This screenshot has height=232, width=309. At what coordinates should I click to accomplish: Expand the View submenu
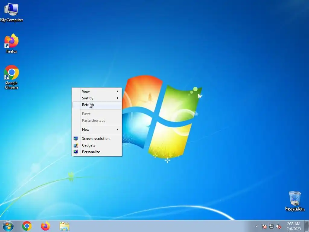pos(97,91)
